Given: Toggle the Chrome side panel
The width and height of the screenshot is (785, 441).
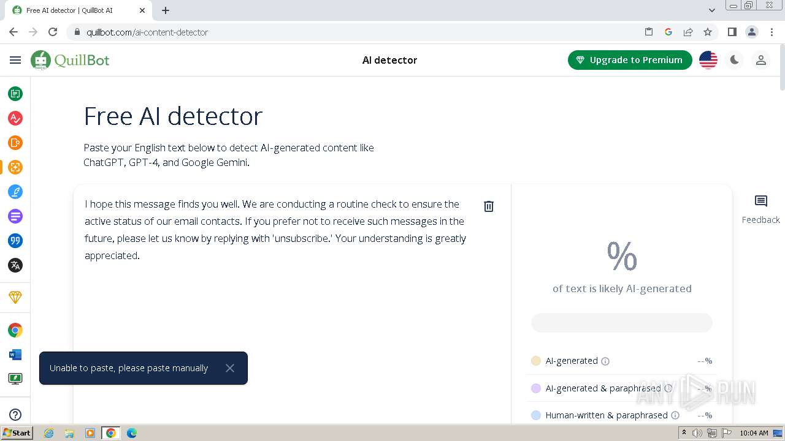Looking at the screenshot, I should 732,32.
